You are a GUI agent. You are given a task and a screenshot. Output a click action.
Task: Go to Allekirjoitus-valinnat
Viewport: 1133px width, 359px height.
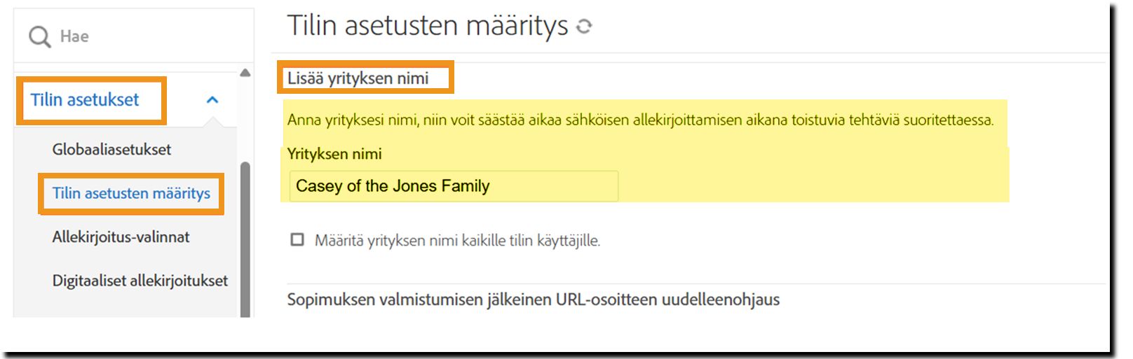click(x=121, y=237)
